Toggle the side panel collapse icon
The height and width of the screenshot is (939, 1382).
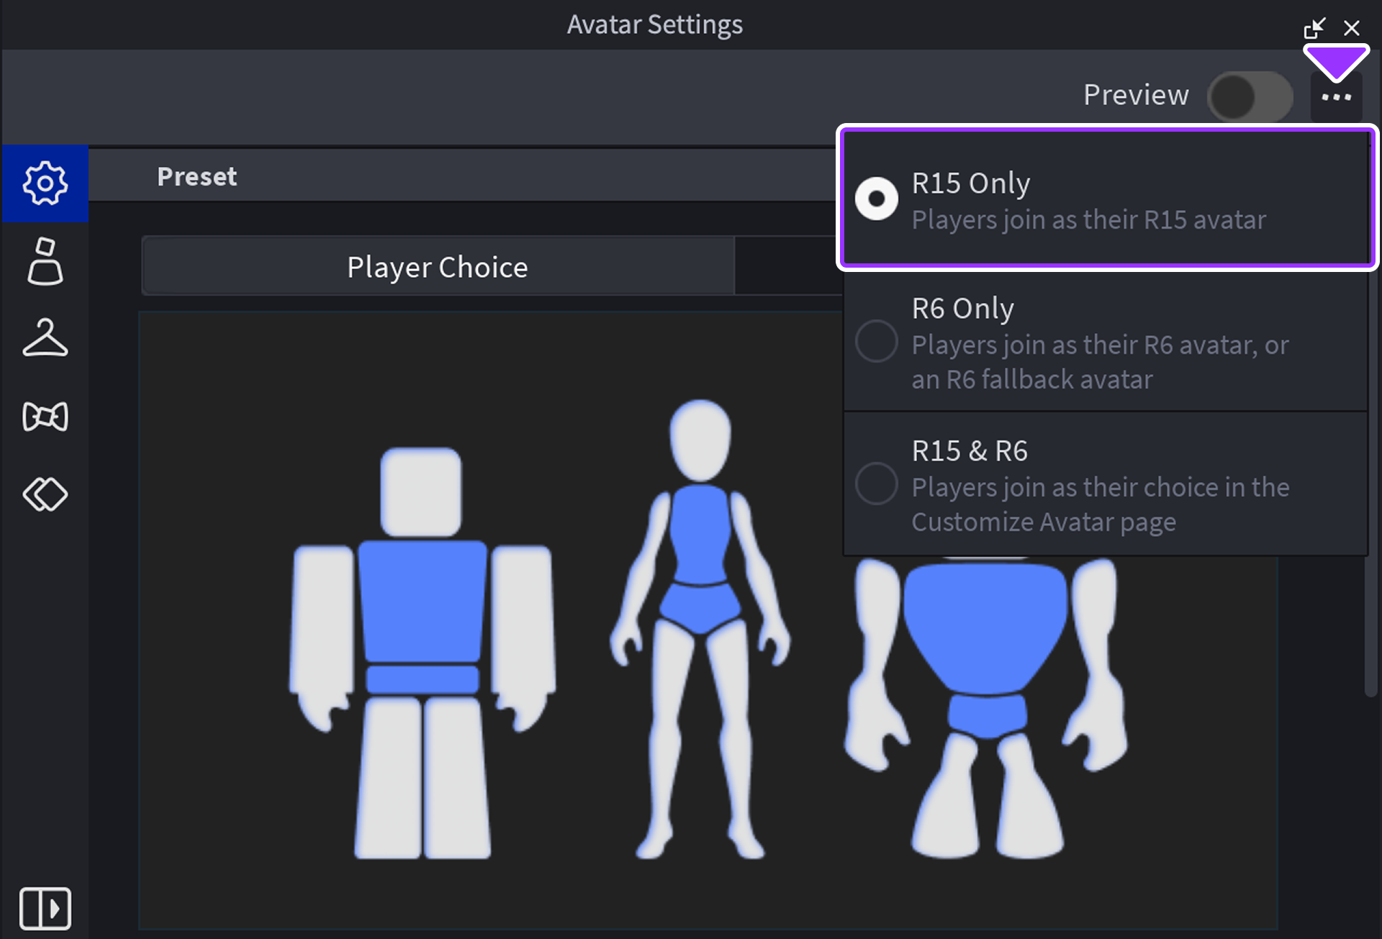click(x=45, y=908)
